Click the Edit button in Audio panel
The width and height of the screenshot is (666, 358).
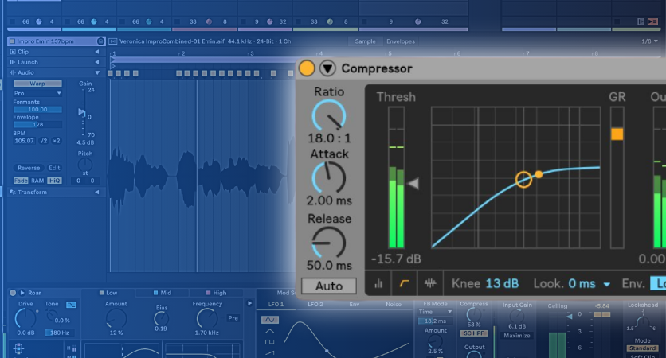[54, 168]
